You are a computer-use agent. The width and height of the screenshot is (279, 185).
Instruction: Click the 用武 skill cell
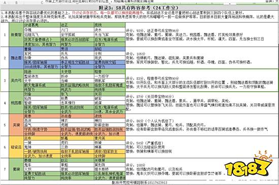pos(110,58)
